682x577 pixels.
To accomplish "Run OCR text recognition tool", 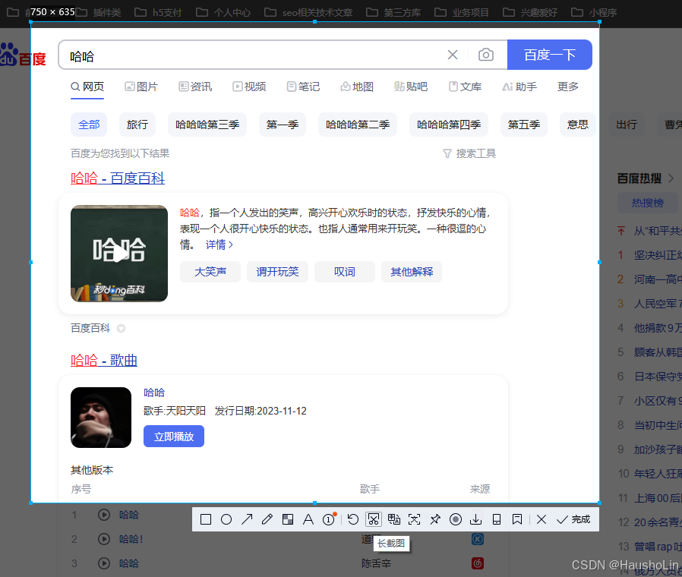I will [415, 519].
